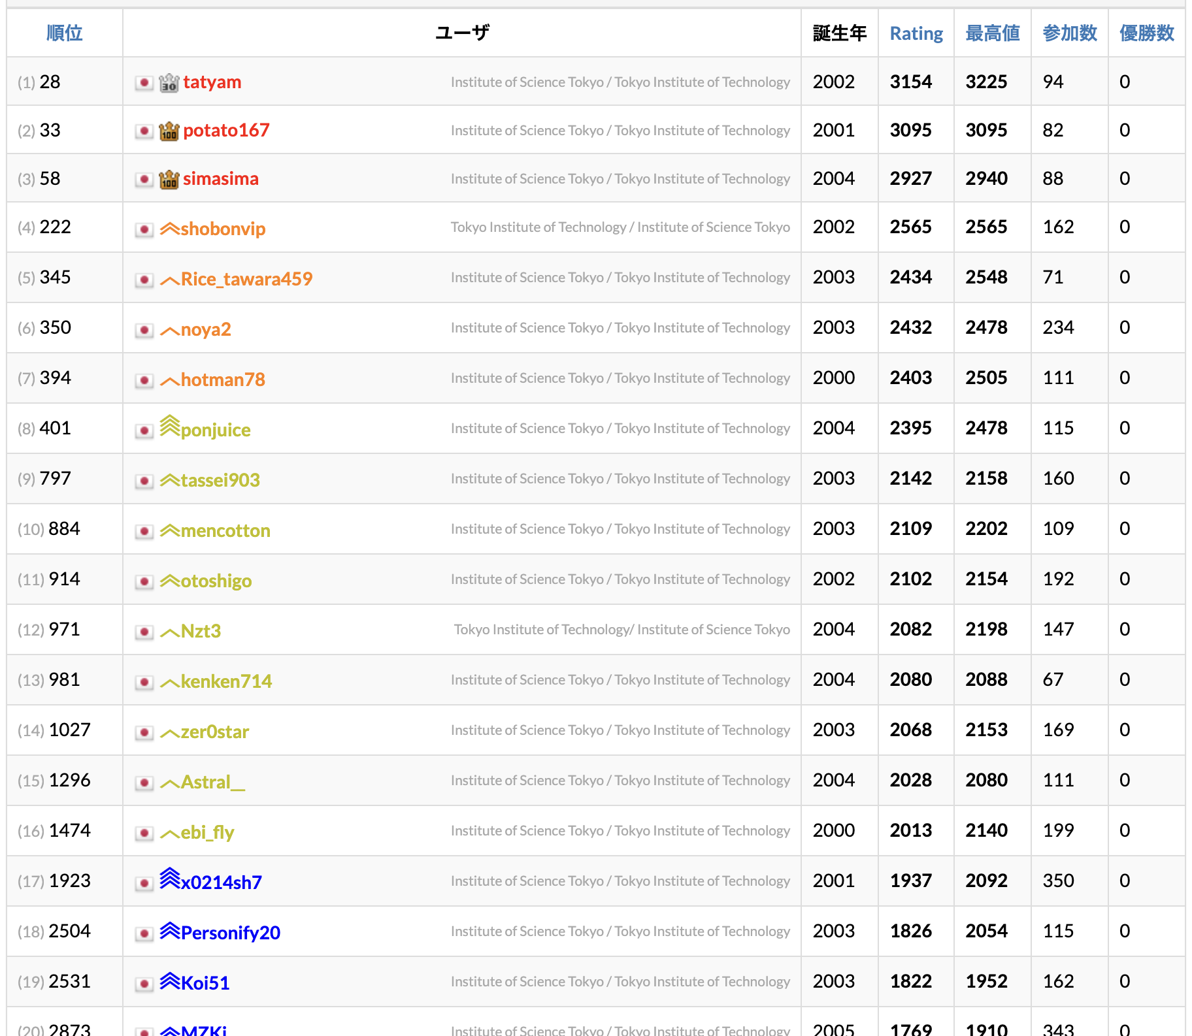
Task: Click the blue double chevron beside Koi51
Action: [x=170, y=981]
